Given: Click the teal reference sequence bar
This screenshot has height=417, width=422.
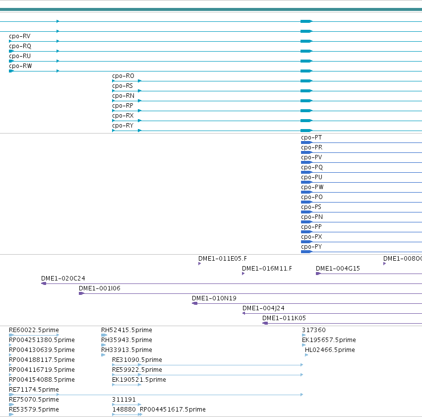Looking at the screenshot, I should pyautogui.click(x=211, y=9).
